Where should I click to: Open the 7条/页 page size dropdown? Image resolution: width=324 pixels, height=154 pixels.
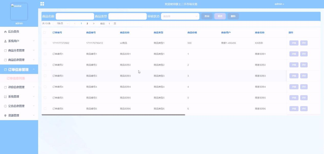[62, 23]
